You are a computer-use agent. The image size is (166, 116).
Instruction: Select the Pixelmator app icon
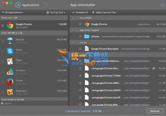coord(10,92)
